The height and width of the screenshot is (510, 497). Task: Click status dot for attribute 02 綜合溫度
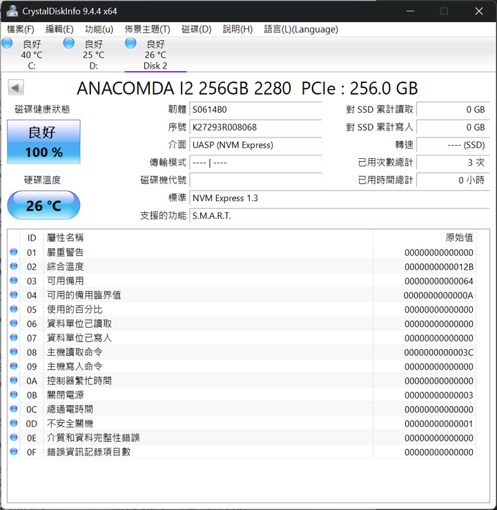point(14,267)
